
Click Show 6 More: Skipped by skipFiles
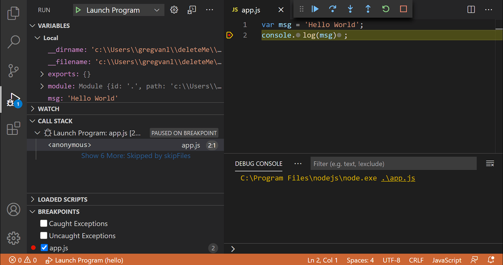tap(136, 156)
